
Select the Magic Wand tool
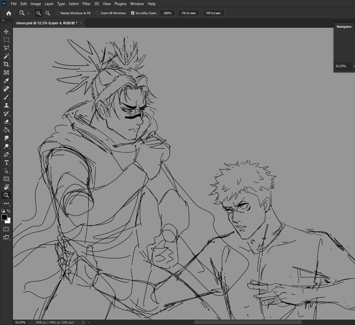(6, 56)
